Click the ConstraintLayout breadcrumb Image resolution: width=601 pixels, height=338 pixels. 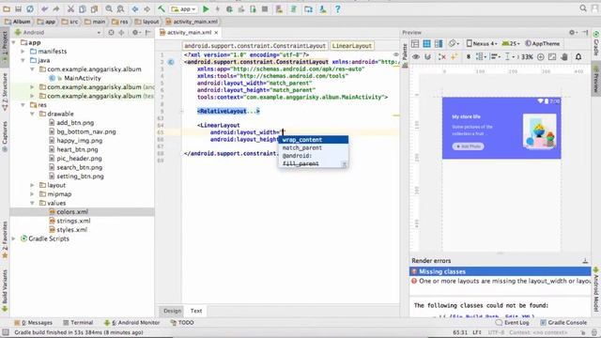254,46
